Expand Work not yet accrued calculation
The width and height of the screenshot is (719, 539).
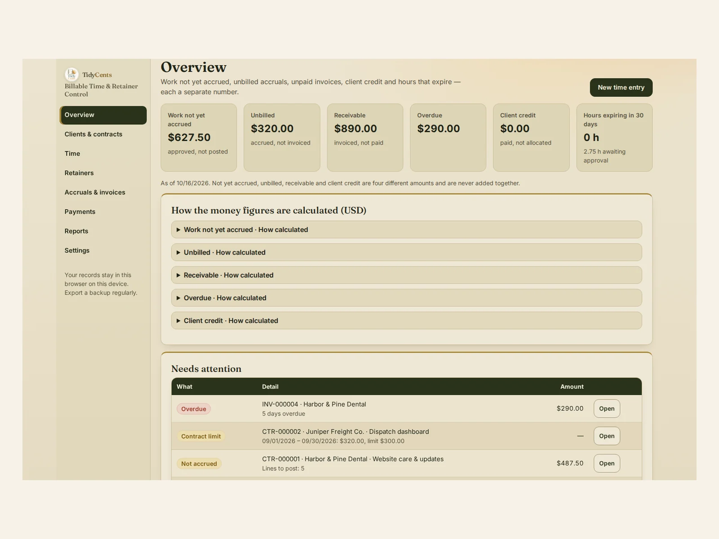click(406, 230)
